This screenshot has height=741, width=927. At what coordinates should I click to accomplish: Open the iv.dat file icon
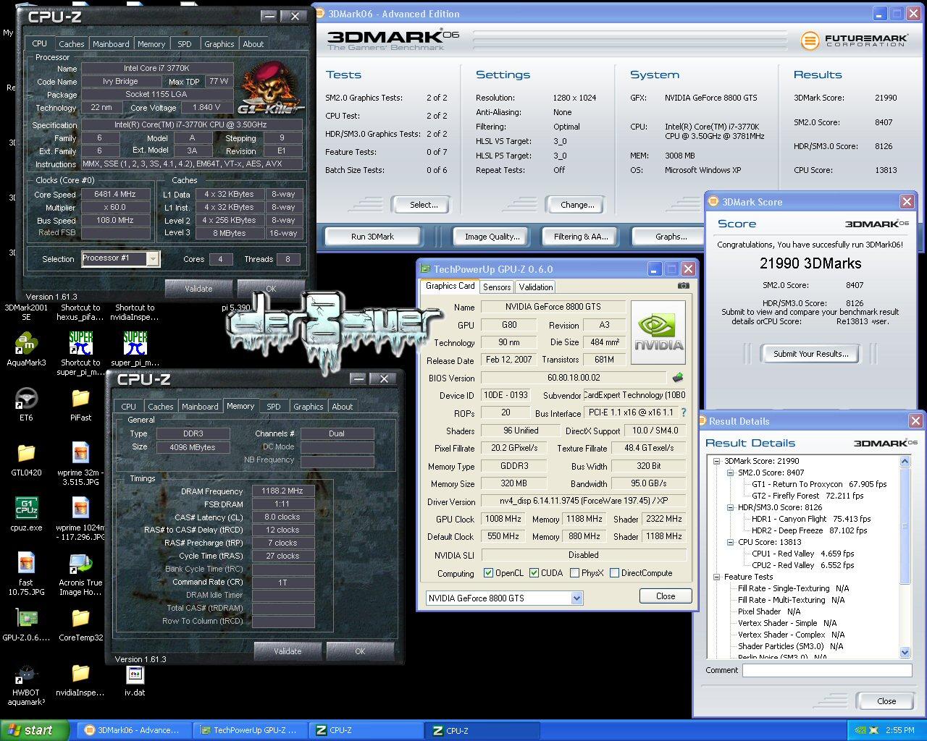click(135, 674)
